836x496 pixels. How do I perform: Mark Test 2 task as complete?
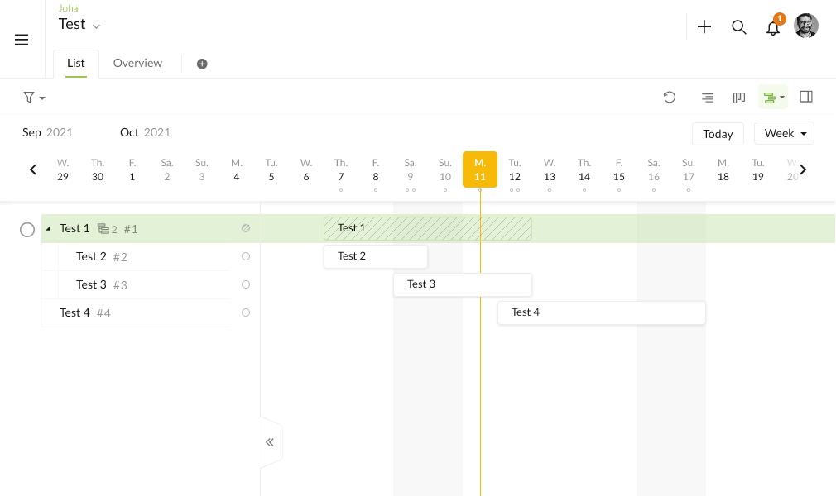(246, 256)
